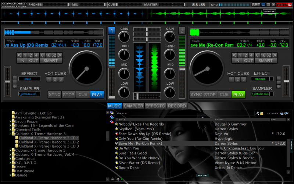Trigger deck 1 hot cue 3

tap(61, 79)
